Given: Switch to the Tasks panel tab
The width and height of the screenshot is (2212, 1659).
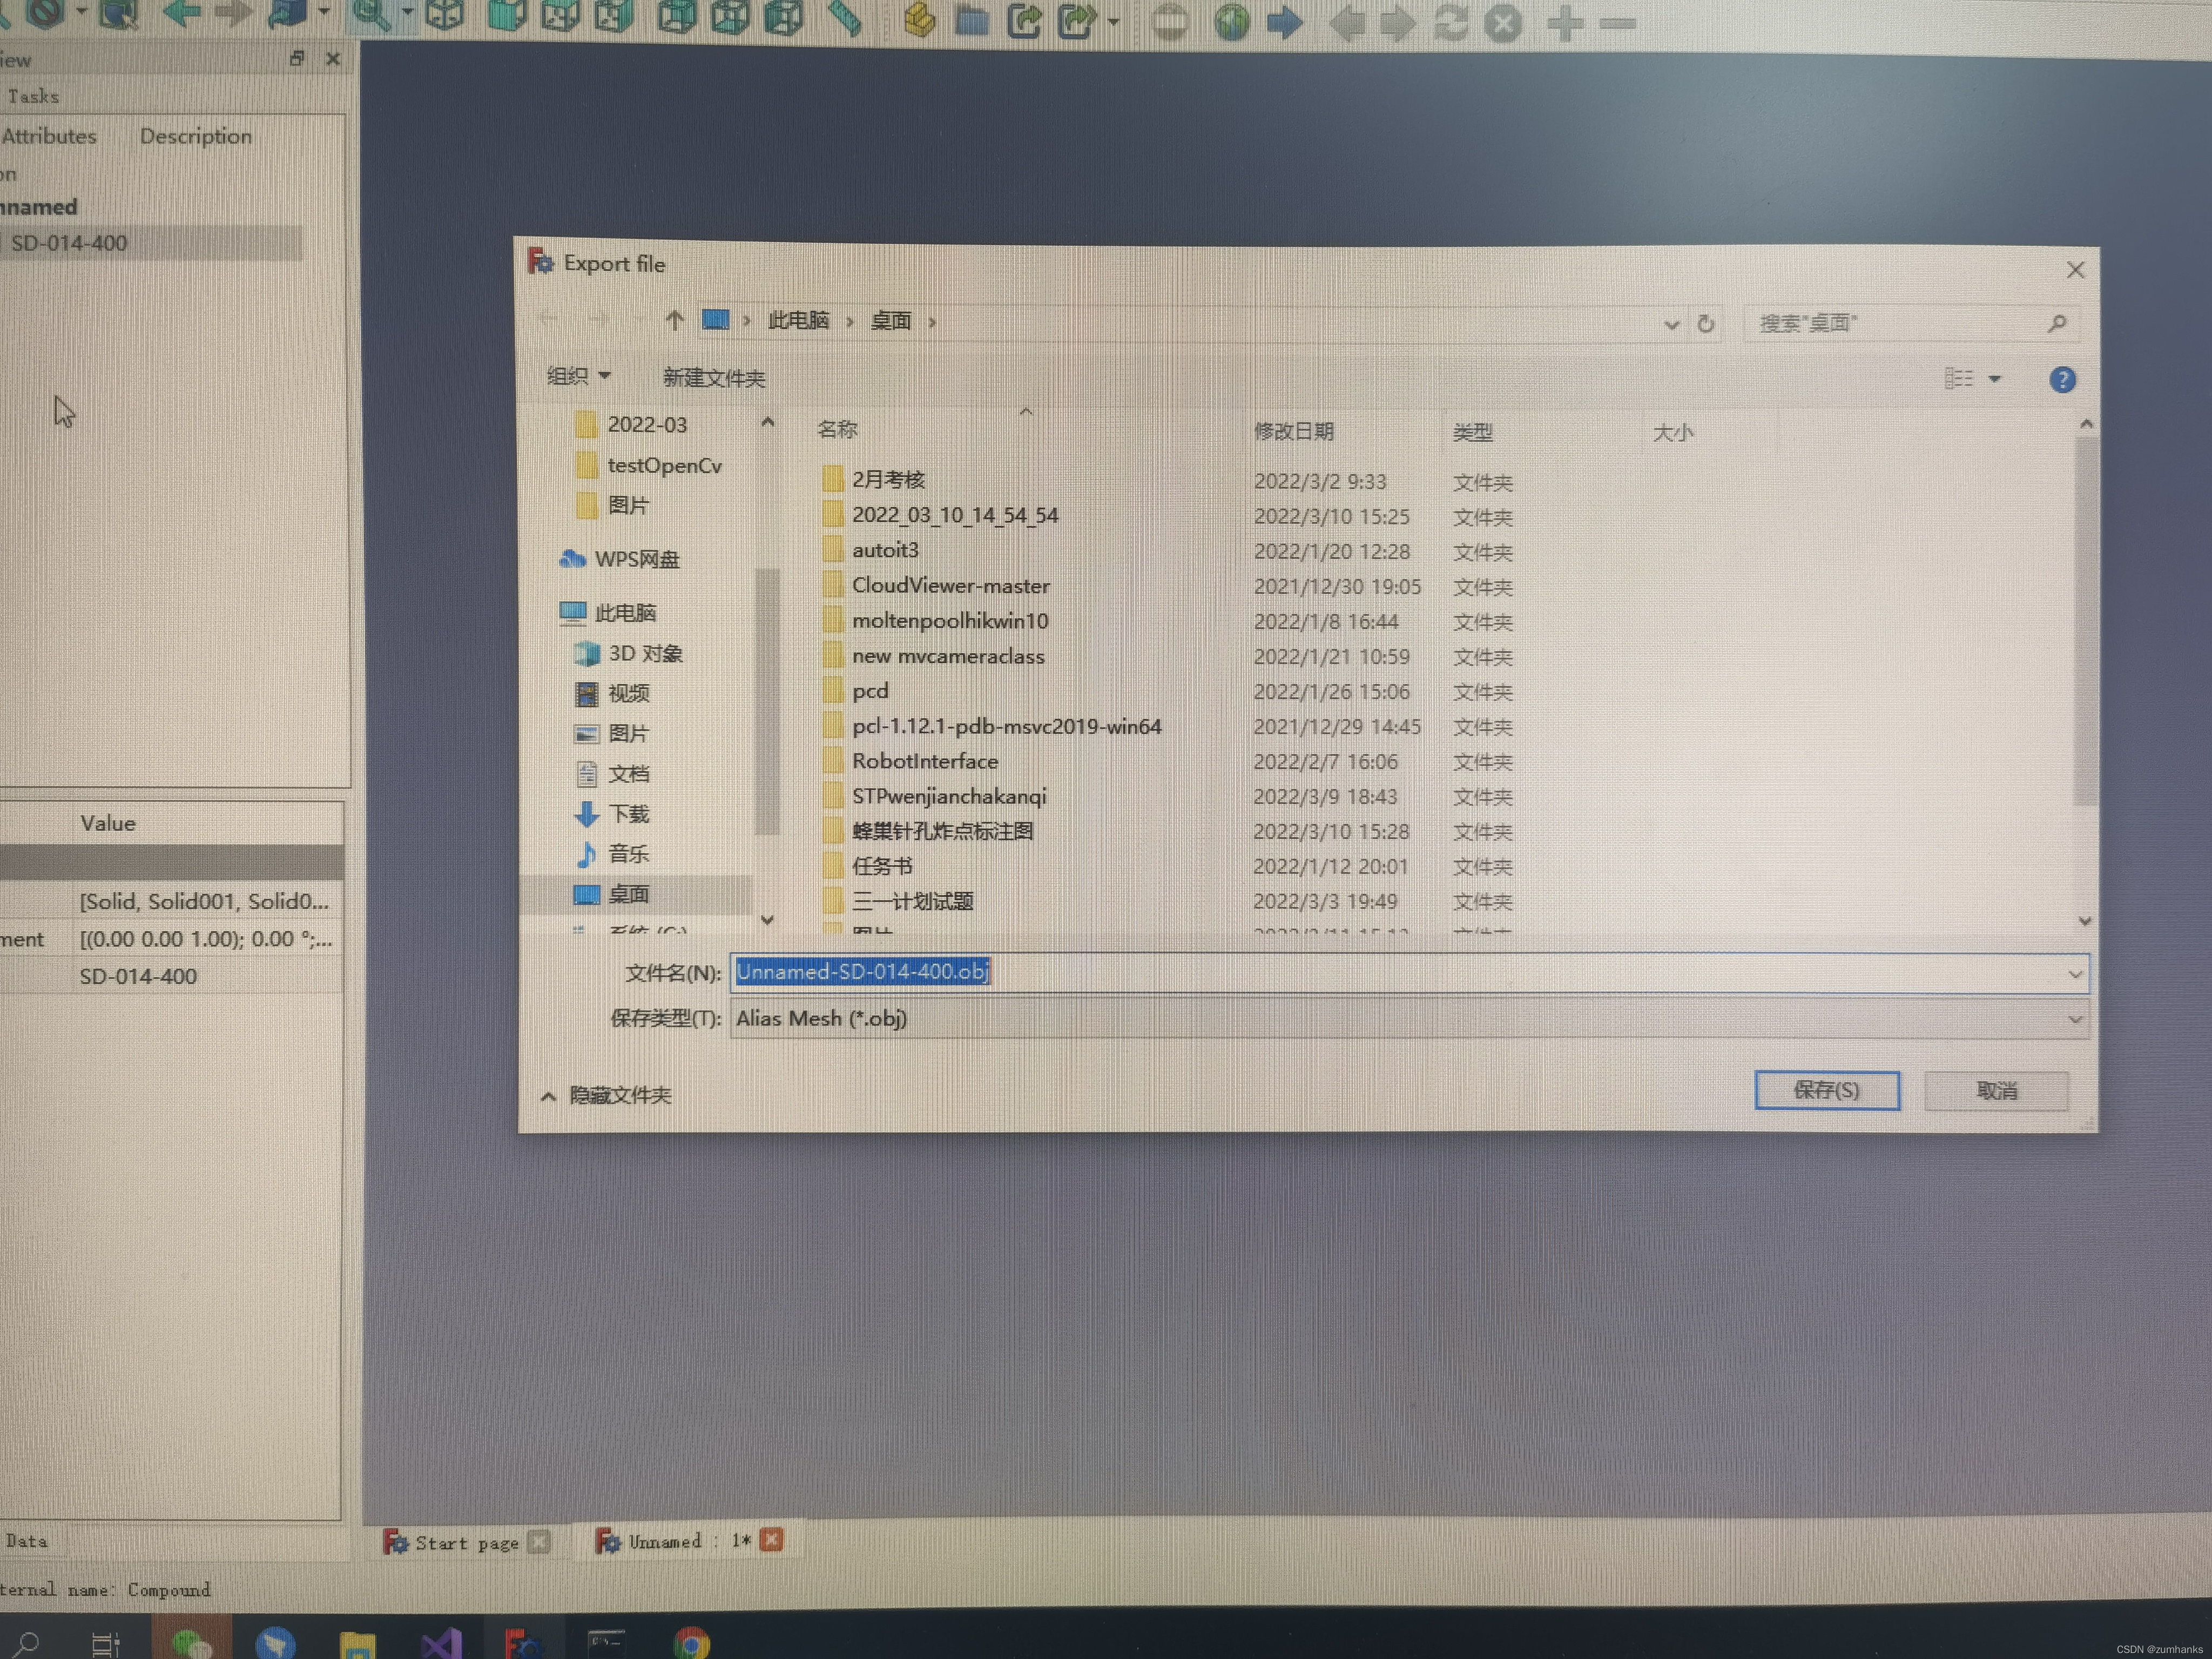Looking at the screenshot, I should 33,97.
